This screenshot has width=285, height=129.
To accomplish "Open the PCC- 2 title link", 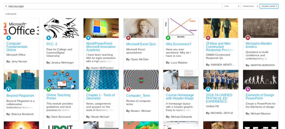I will (52, 44).
